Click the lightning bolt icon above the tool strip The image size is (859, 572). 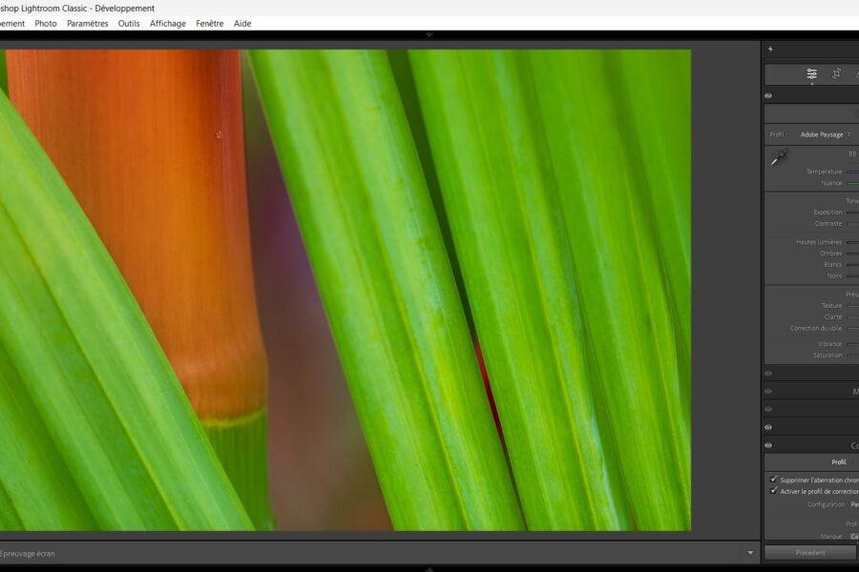770,50
